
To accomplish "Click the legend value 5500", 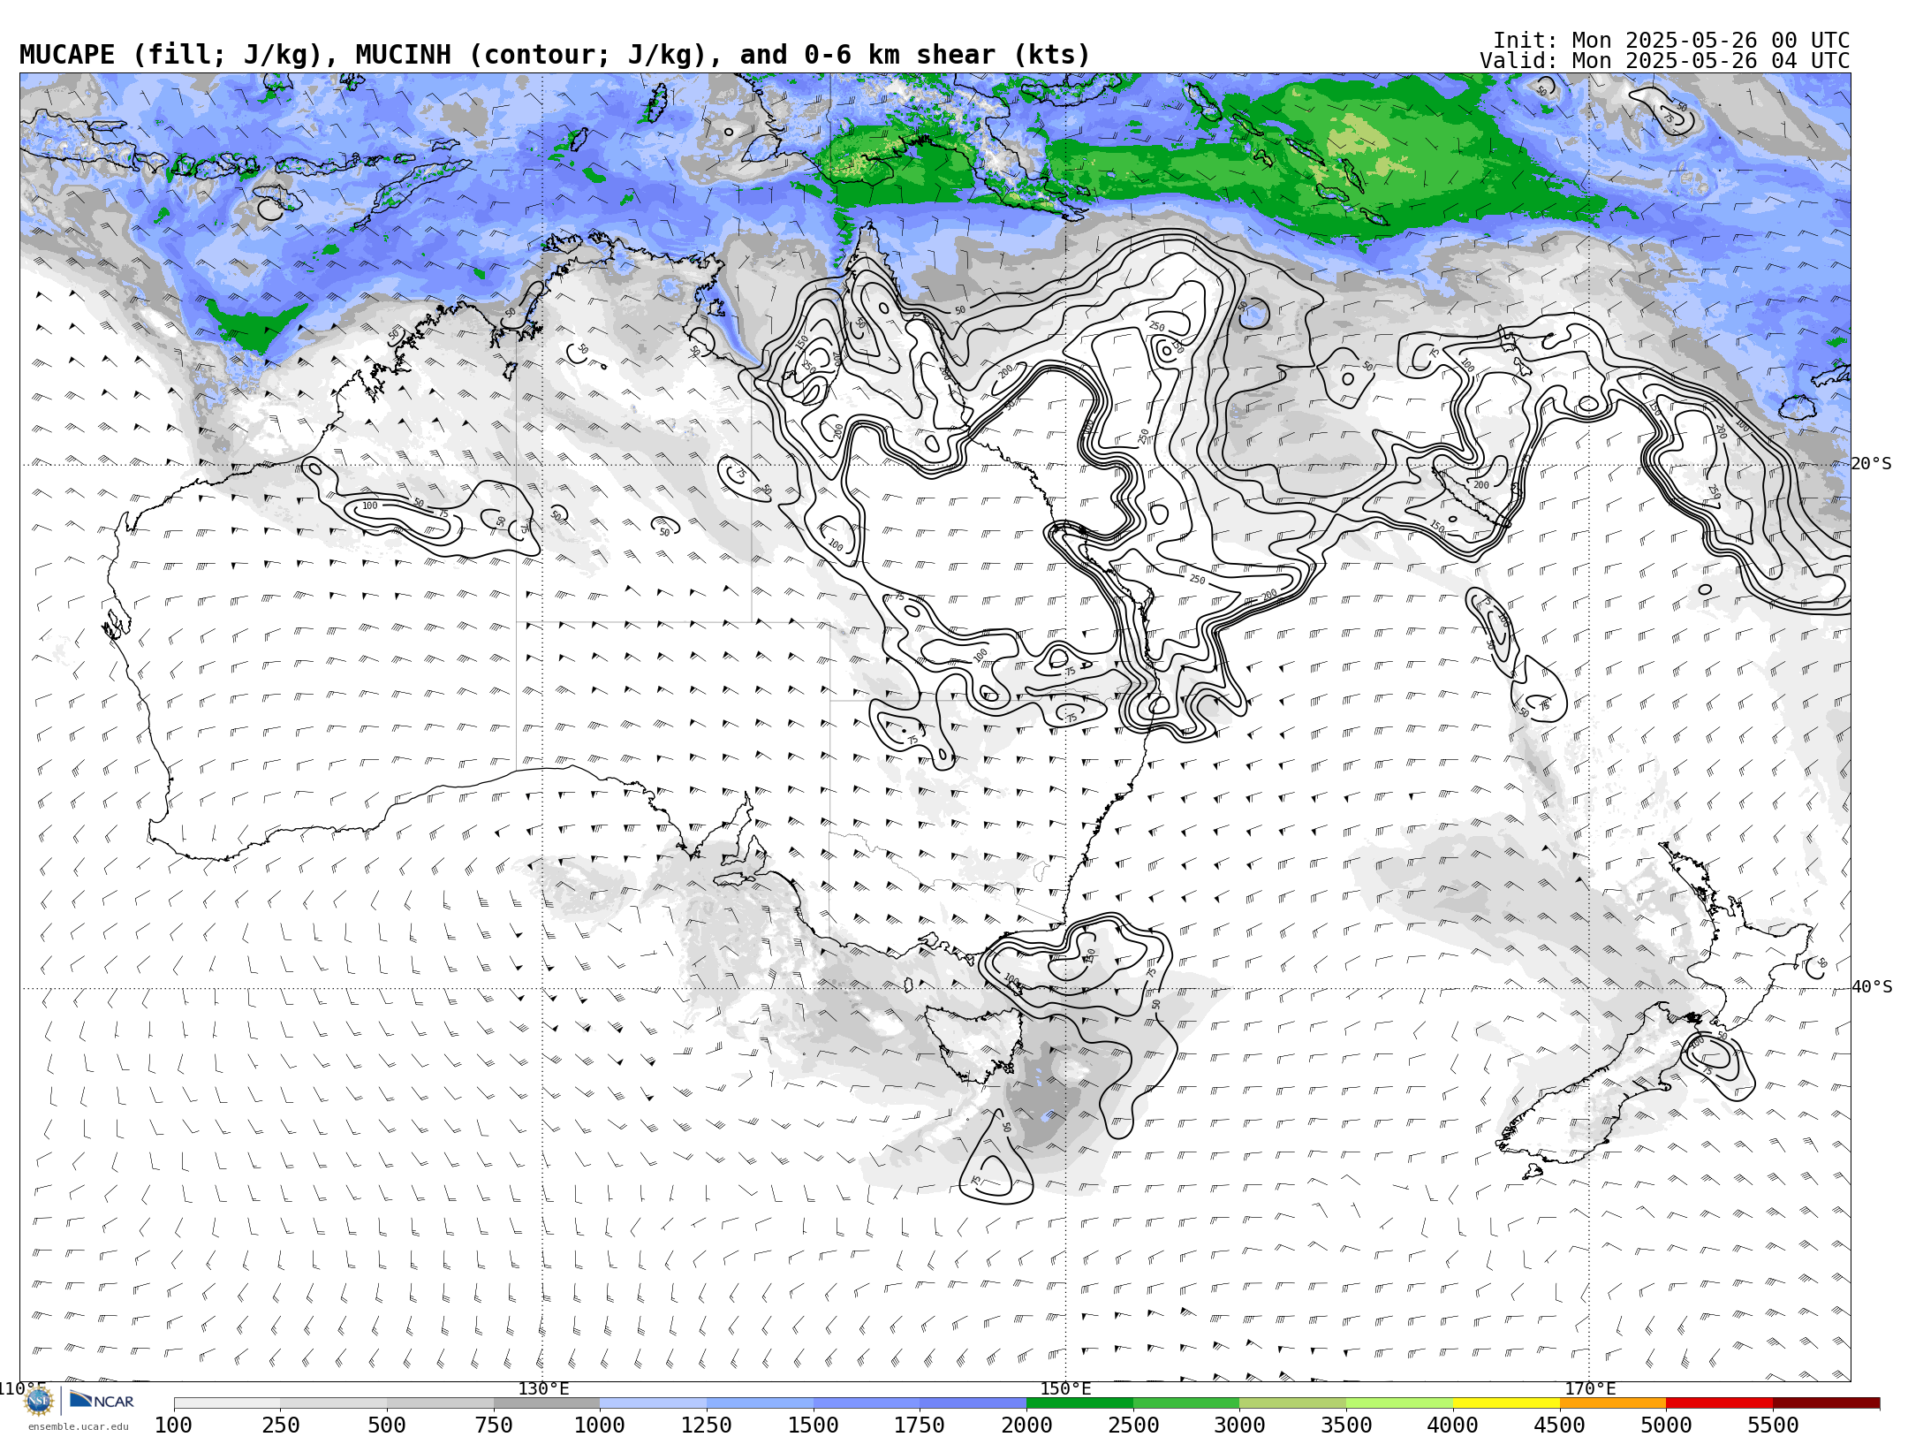I will click(x=1773, y=1425).
